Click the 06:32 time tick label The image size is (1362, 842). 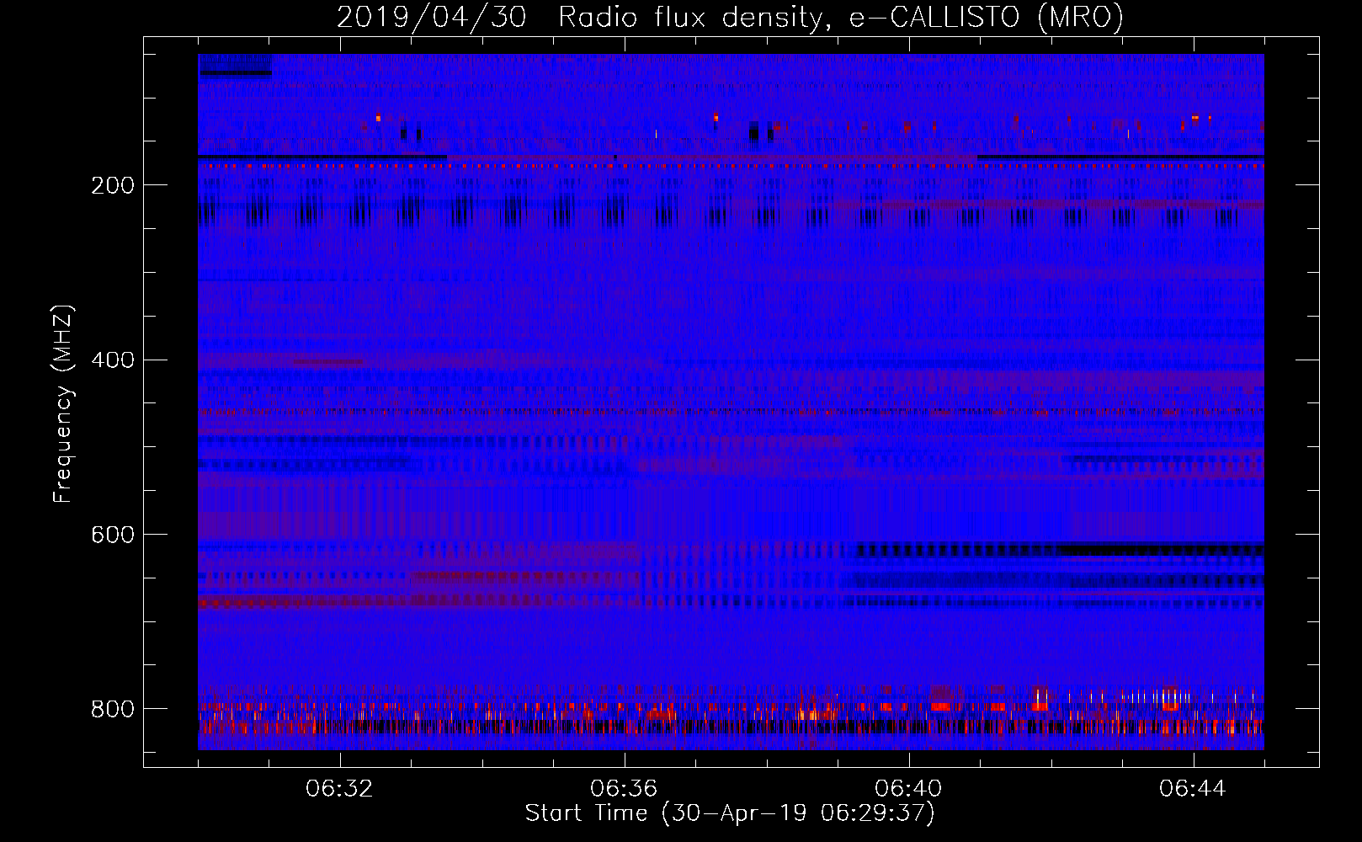(x=340, y=789)
